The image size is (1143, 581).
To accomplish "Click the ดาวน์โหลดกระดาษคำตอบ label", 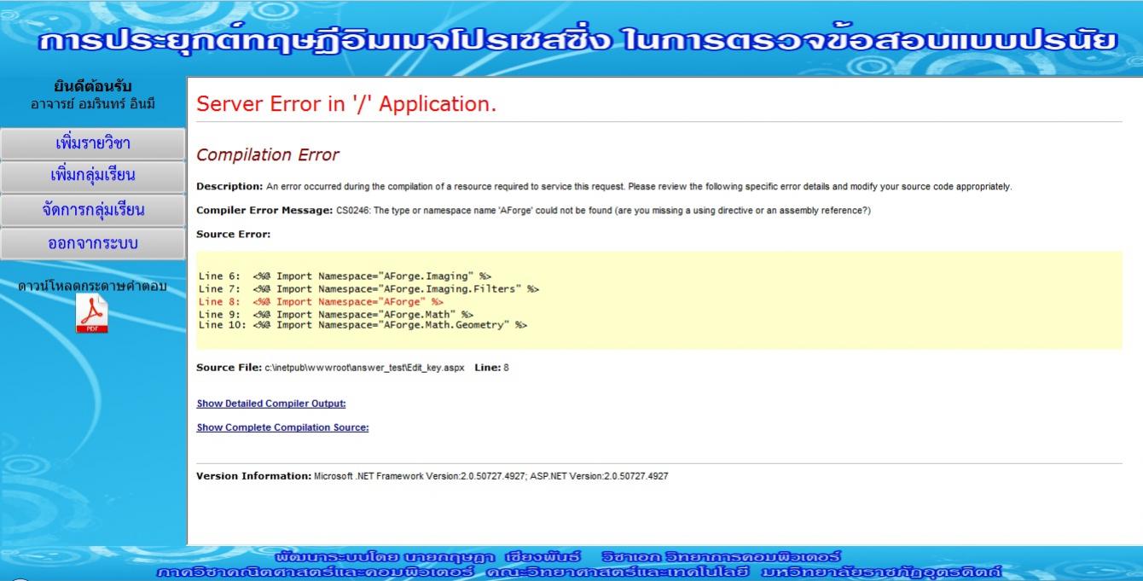I will tap(92, 286).
